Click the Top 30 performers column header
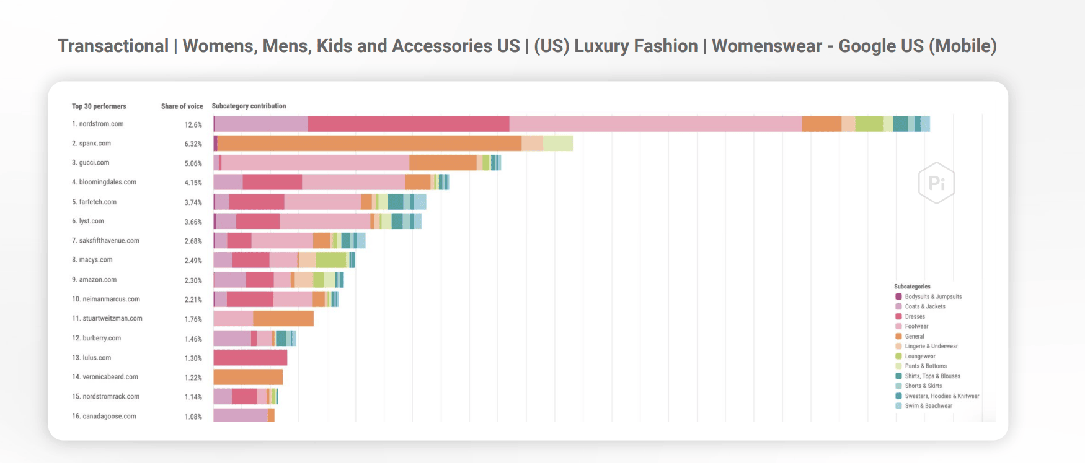The height and width of the screenshot is (463, 1085). pyautogui.click(x=99, y=106)
